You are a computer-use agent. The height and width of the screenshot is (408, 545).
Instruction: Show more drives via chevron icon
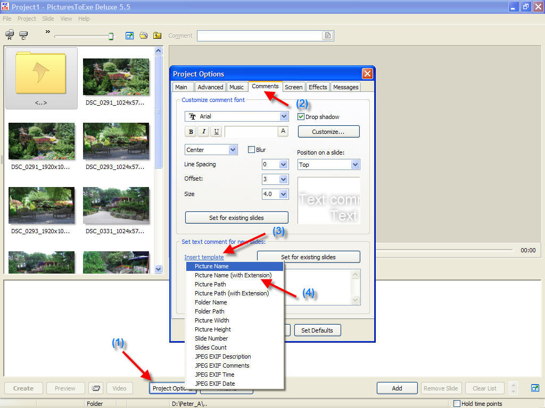47,31
